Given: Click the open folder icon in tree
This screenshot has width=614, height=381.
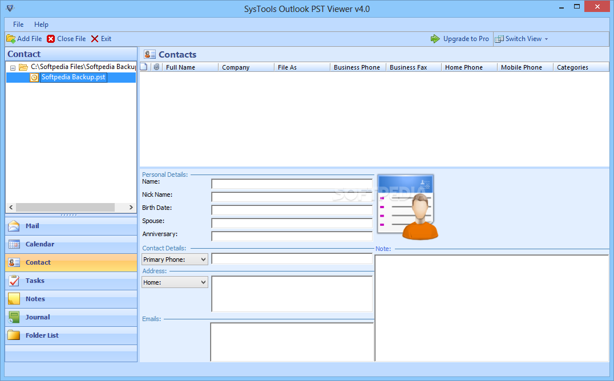Looking at the screenshot, I should coord(23,67).
